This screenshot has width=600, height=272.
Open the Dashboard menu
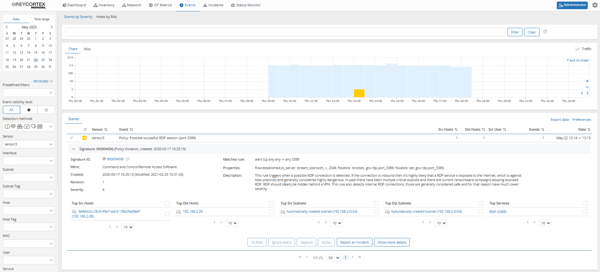pos(74,5)
